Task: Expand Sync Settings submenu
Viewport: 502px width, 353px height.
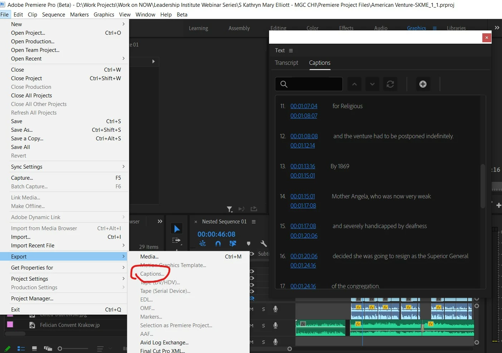Action: click(123, 166)
